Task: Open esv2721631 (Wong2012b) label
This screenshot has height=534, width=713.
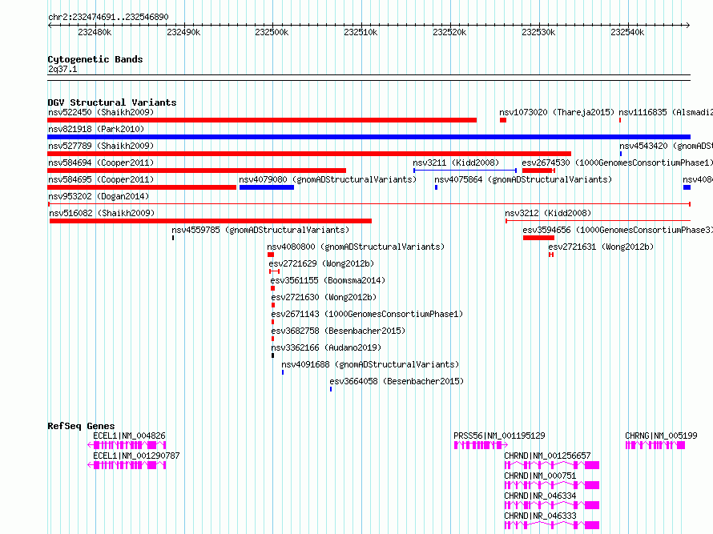Action: 601,247
